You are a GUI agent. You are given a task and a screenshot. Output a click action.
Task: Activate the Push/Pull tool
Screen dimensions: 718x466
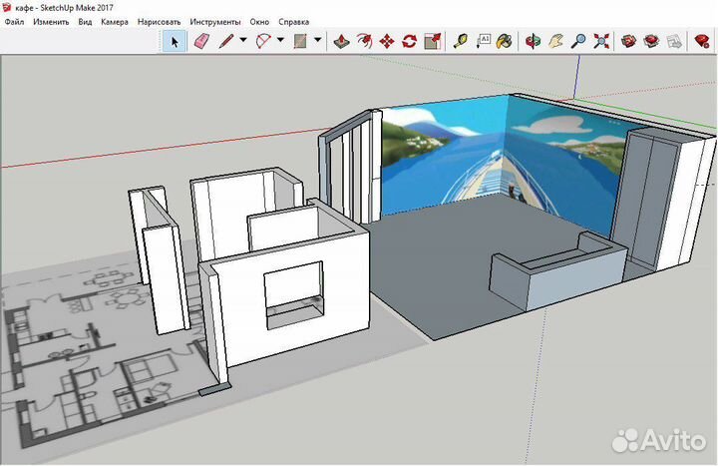[x=341, y=41]
